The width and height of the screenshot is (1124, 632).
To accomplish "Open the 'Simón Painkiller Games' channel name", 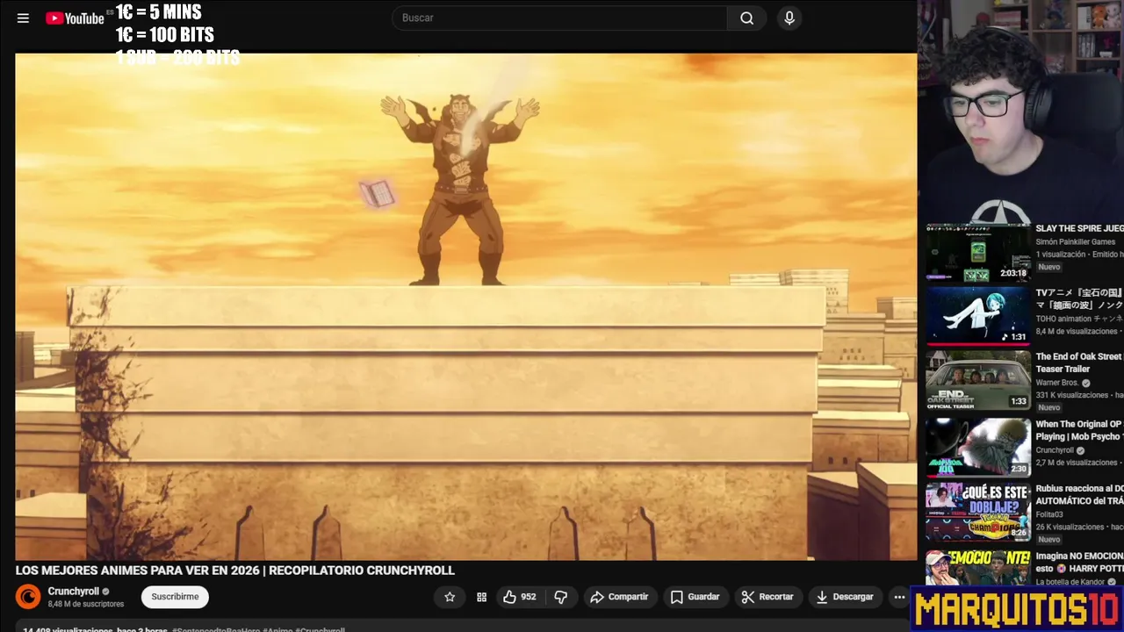I will [1075, 242].
